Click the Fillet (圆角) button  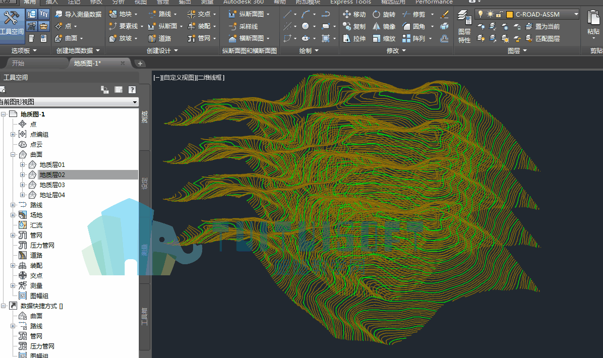414,26
